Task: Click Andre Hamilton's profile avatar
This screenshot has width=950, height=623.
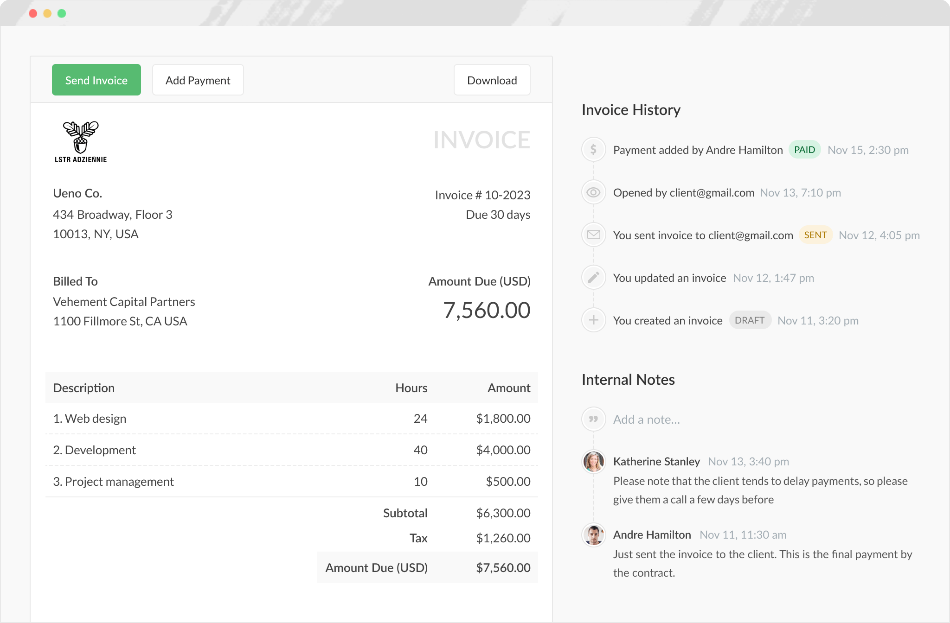Action: (x=593, y=534)
